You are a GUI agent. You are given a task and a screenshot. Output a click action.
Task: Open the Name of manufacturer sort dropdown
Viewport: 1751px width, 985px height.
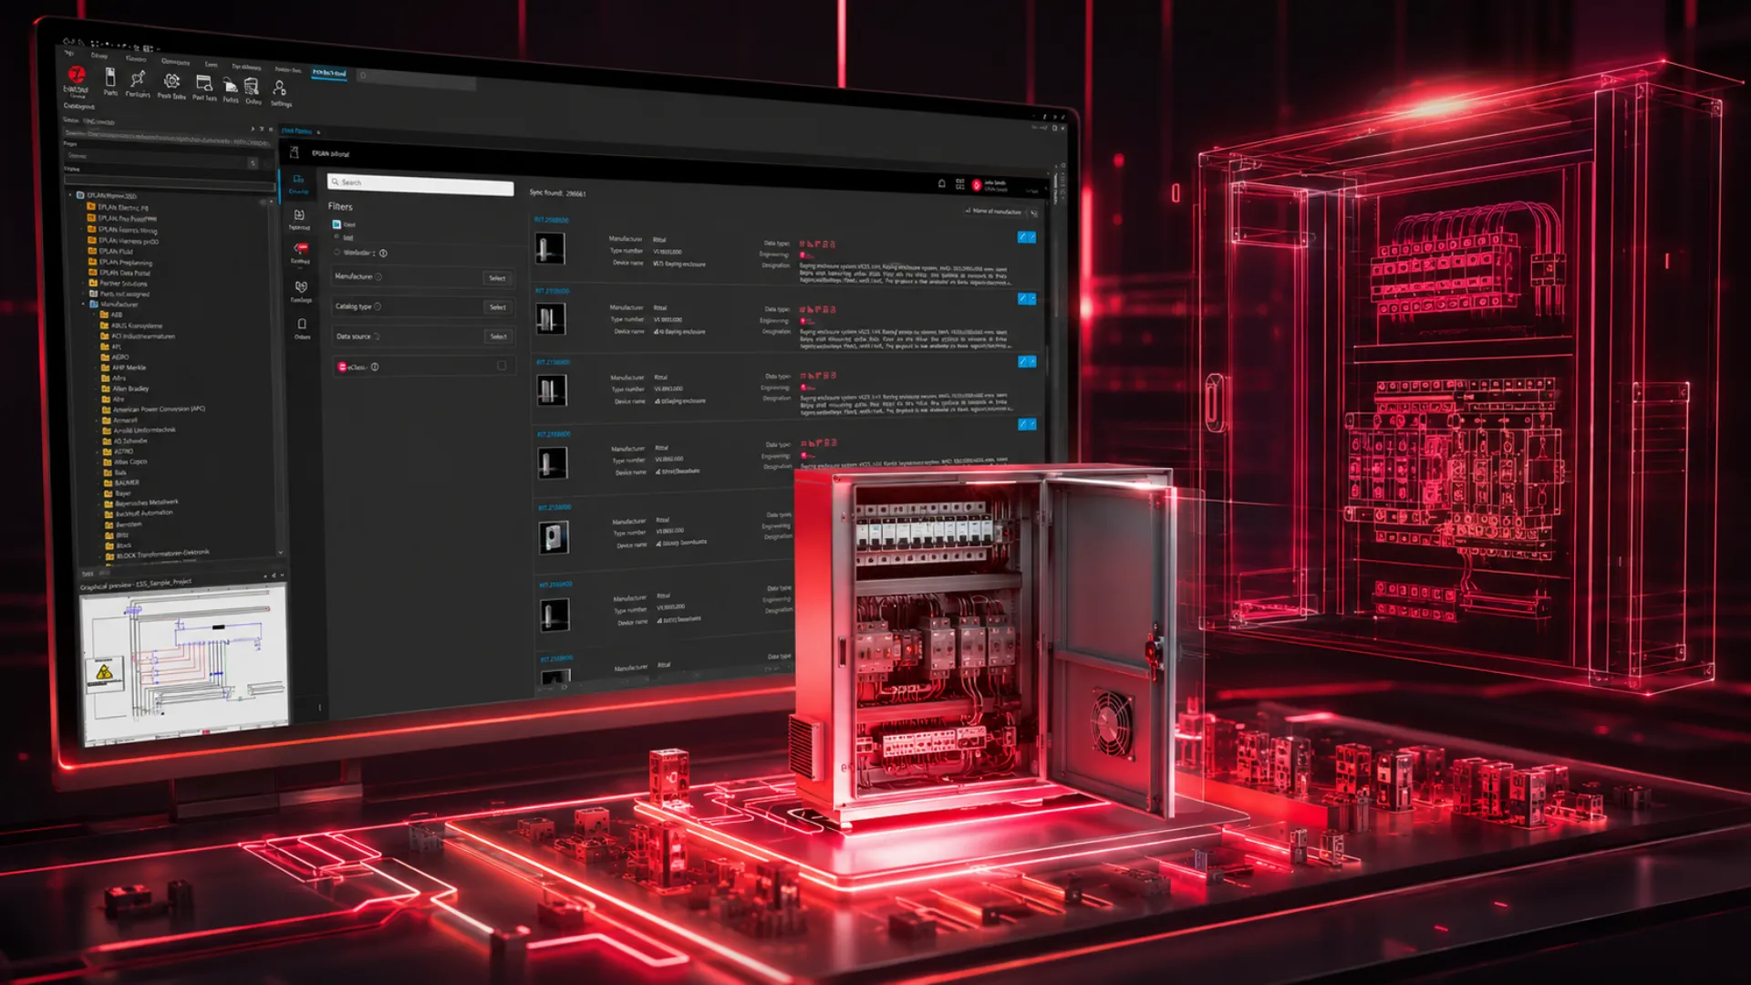[995, 212]
